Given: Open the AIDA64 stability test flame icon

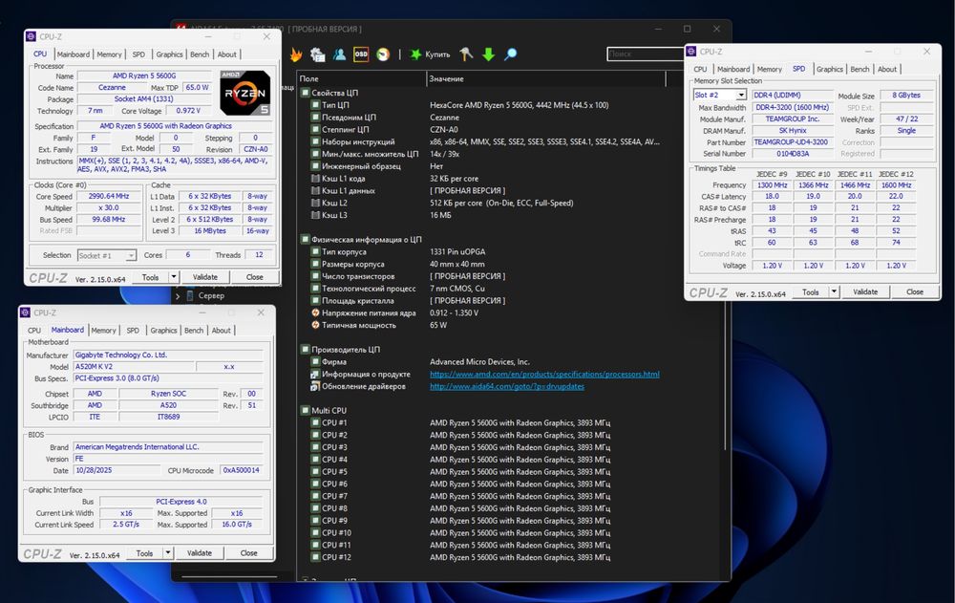Looking at the screenshot, I should [296, 54].
